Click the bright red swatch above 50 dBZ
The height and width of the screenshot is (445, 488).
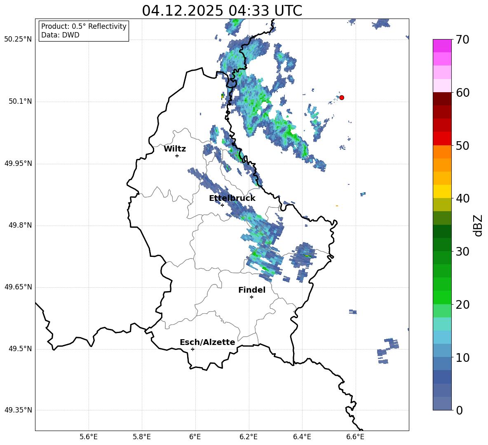[x=442, y=139]
